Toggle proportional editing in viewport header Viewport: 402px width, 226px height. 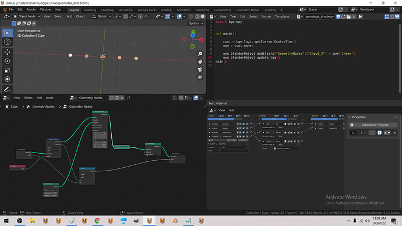[x=140, y=16]
